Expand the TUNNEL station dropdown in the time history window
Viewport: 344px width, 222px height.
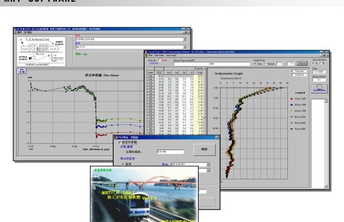coord(185,39)
